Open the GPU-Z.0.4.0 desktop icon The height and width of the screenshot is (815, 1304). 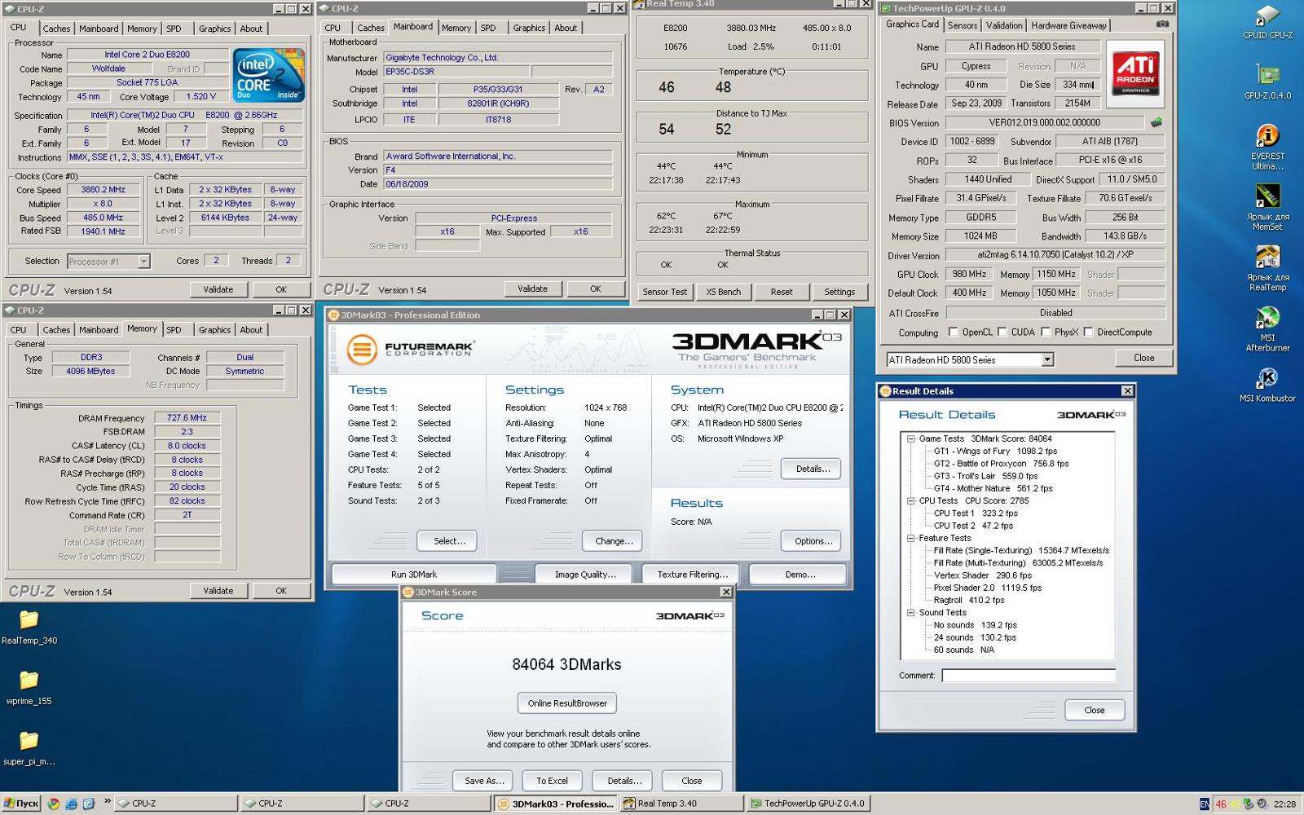(1267, 81)
